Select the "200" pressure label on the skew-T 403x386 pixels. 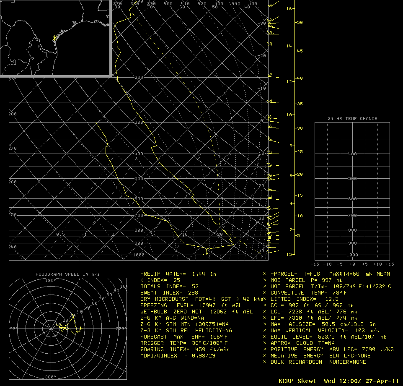[139, 78]
